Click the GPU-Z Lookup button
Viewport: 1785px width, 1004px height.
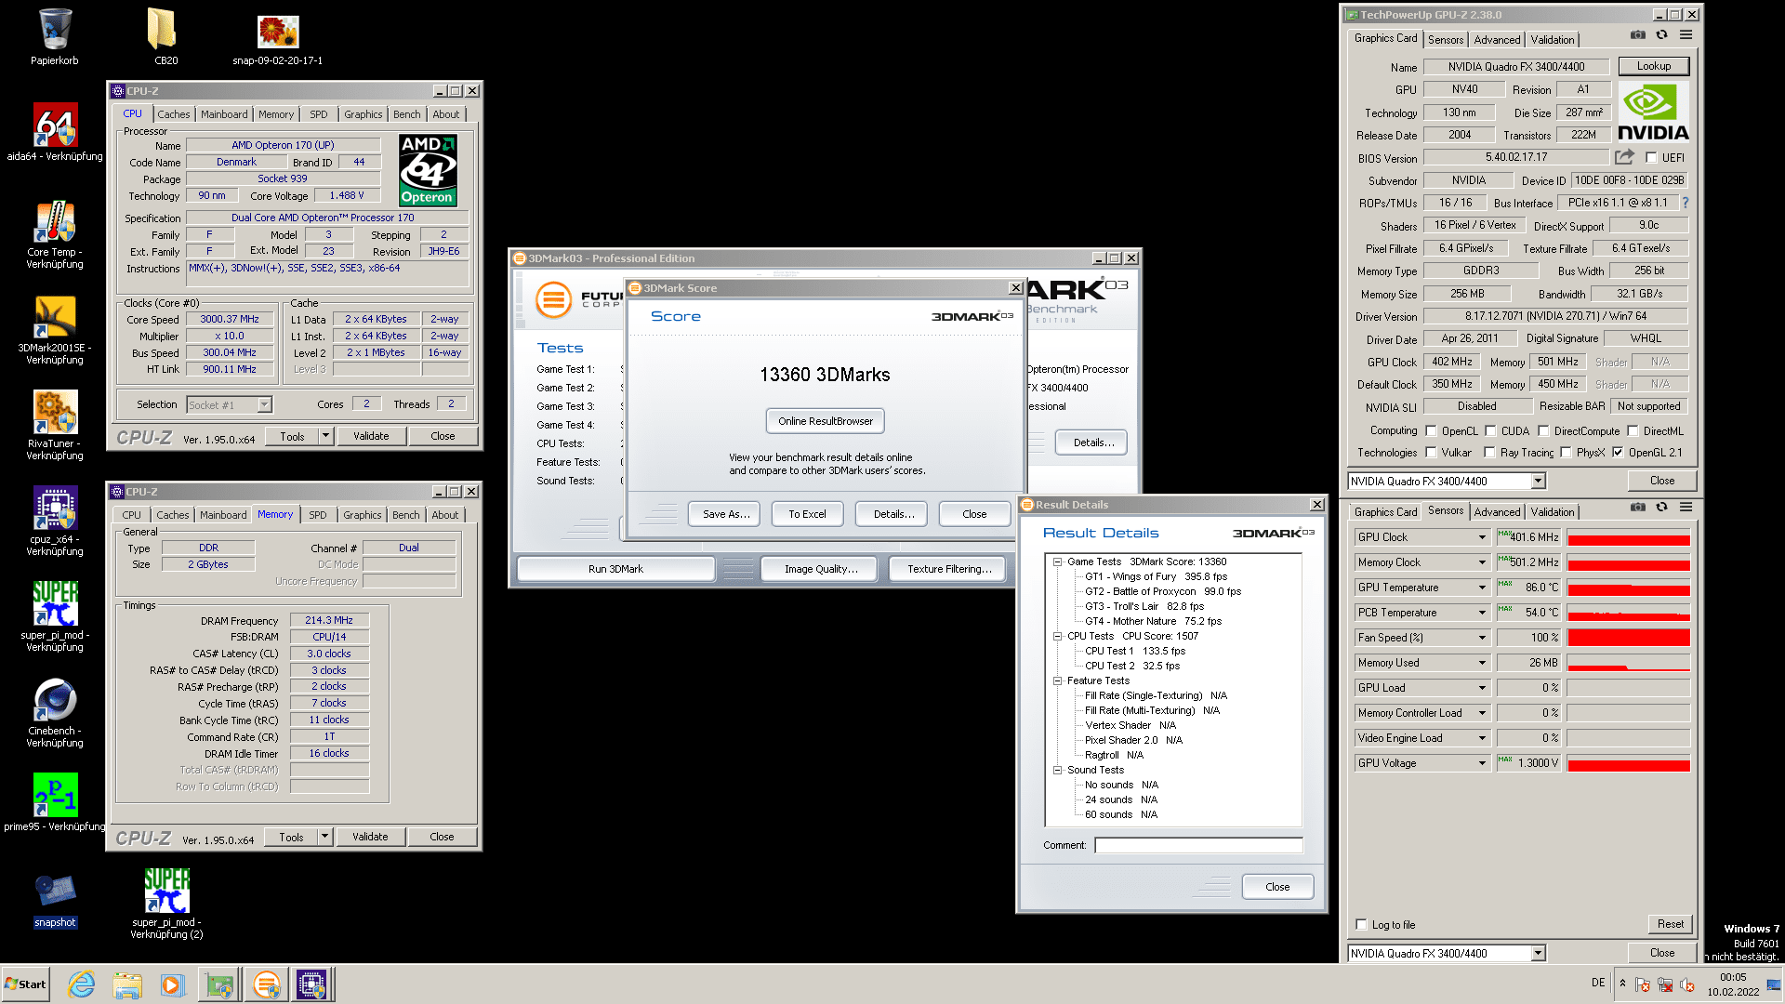[1653, 66]
